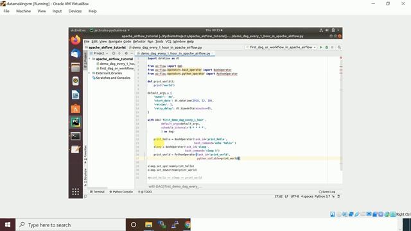The width and height of the screenshot is (411, 231).
Task: Select Scratches and Consoles tree item
Action: point(111,78)
